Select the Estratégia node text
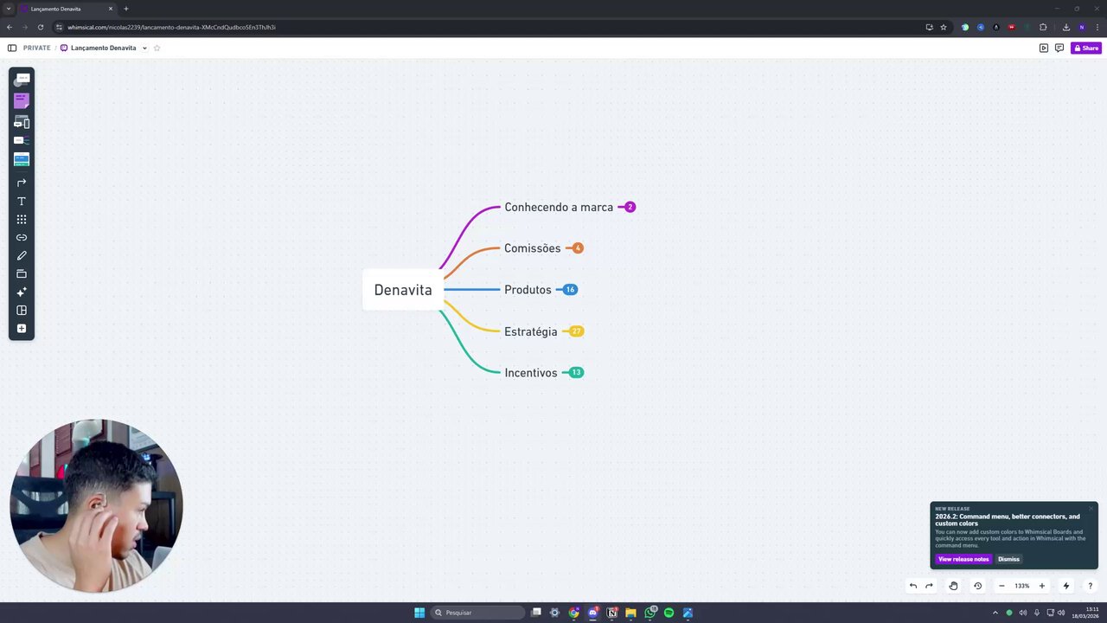Viewport: 1107px width, 623px height. (x=531, y=331)
